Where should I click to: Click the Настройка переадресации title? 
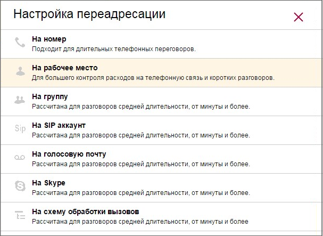[89, 14]
